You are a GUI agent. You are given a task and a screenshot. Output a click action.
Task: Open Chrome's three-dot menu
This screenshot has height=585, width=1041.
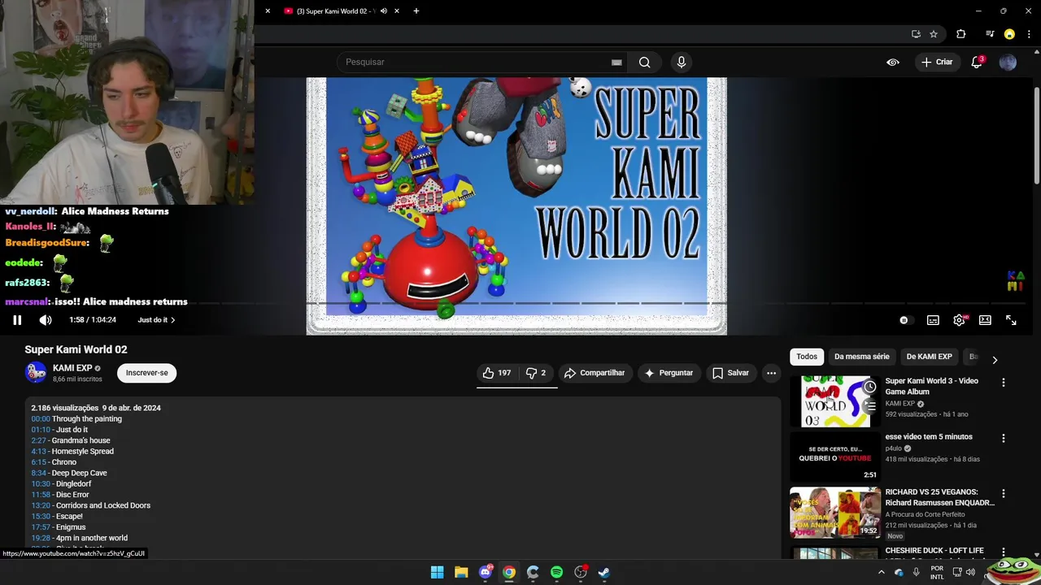(x=1029, y=34)
